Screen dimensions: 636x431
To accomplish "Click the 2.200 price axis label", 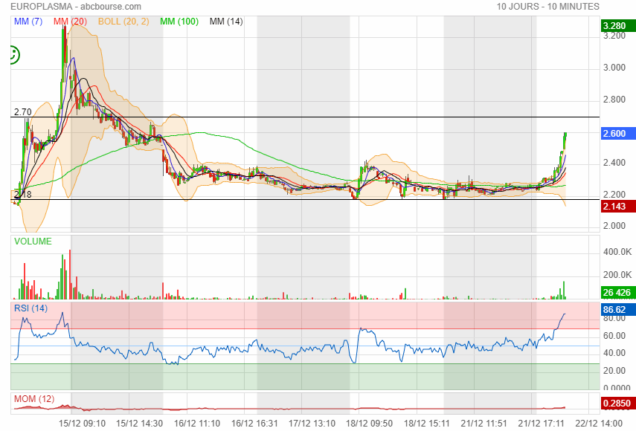I will (x=614, y=195).
